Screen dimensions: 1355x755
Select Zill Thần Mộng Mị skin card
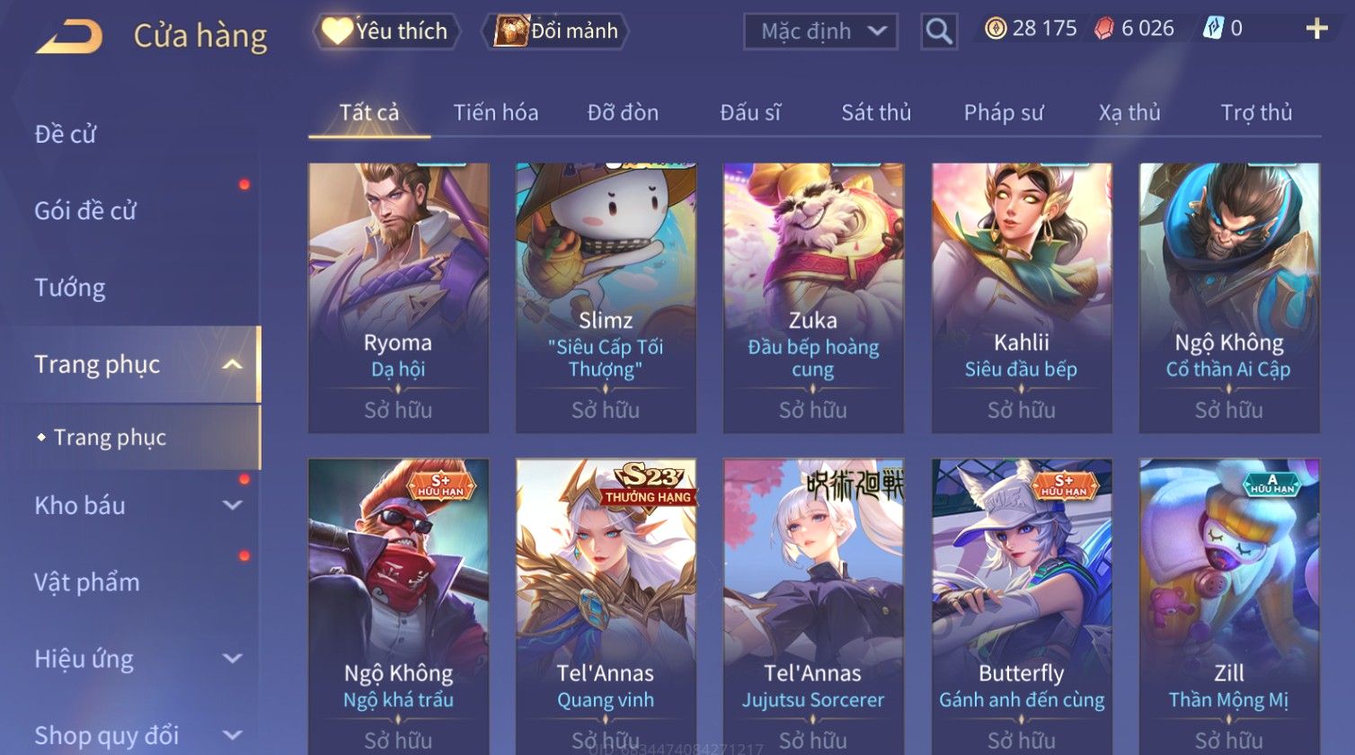coord(1229,607)
